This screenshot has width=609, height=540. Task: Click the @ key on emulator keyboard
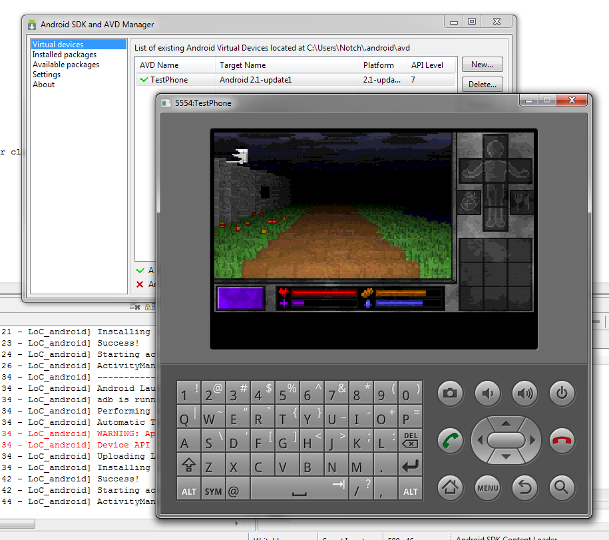(x=238, y=488)
